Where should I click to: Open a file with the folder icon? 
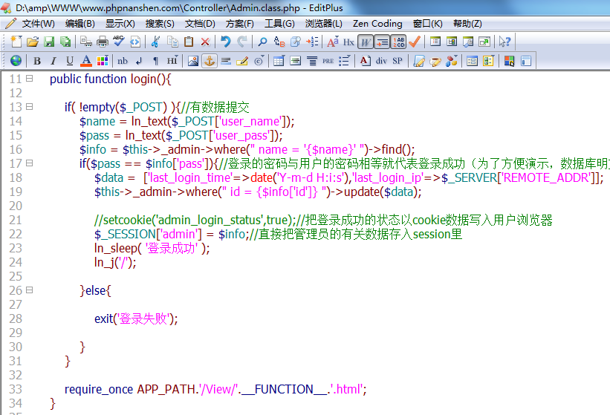click(x=33, y=42)
